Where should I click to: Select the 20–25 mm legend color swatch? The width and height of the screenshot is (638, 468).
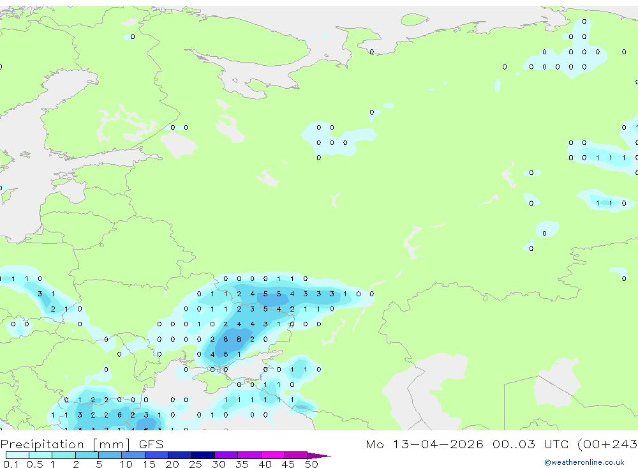180,455
